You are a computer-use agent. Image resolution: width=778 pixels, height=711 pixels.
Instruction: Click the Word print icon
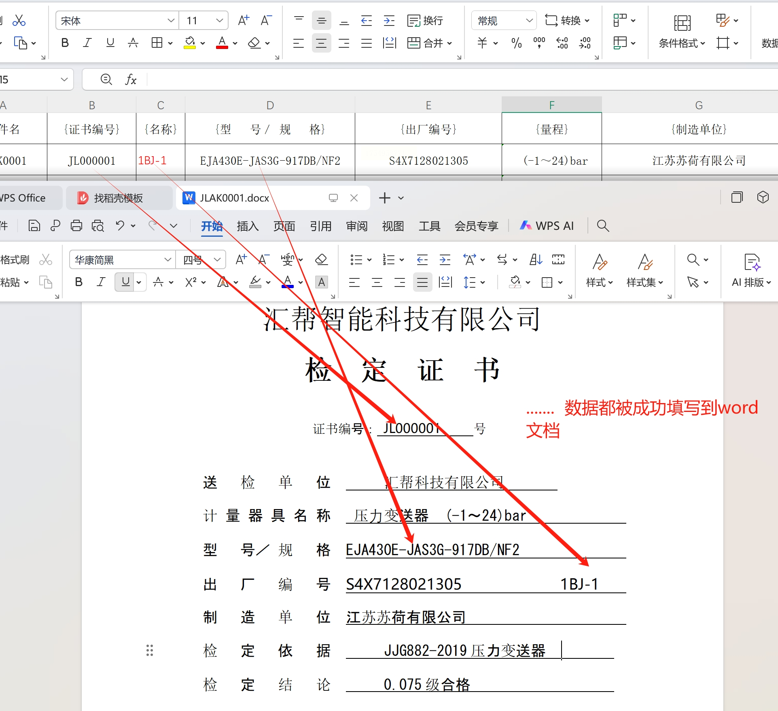76,225
